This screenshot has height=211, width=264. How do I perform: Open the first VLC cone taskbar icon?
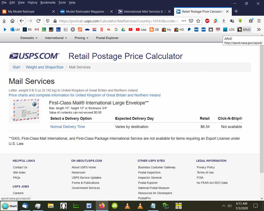click(x=127, y=206)
